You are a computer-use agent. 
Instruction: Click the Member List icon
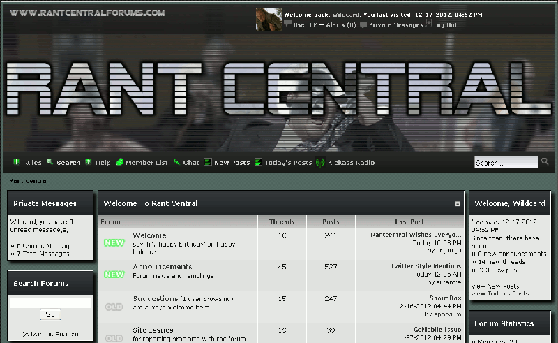coord(120,163)
